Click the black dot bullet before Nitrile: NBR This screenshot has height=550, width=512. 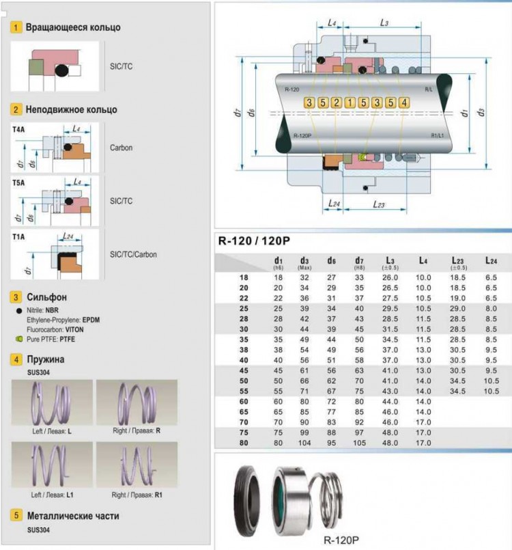(19, 311)
